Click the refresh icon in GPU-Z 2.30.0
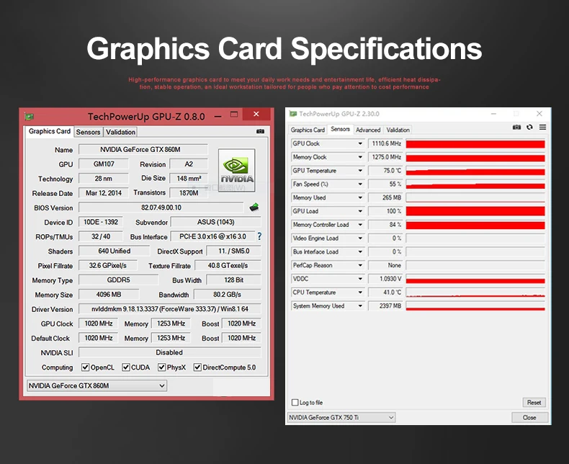569x464 pixels. coord(530,127)
